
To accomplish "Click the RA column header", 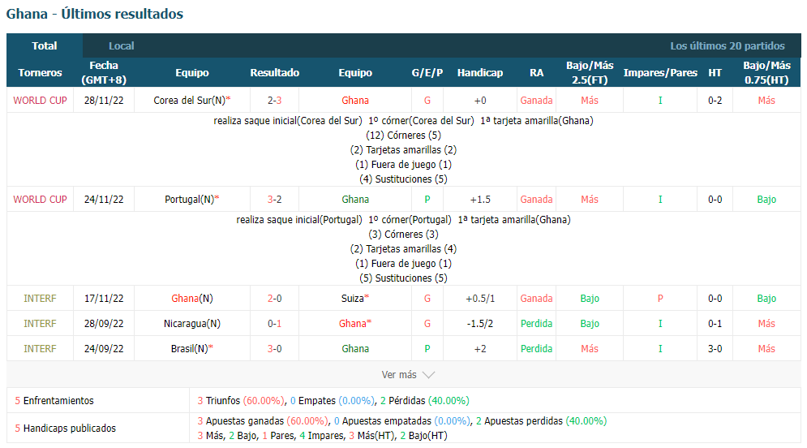I will [536, 72].
